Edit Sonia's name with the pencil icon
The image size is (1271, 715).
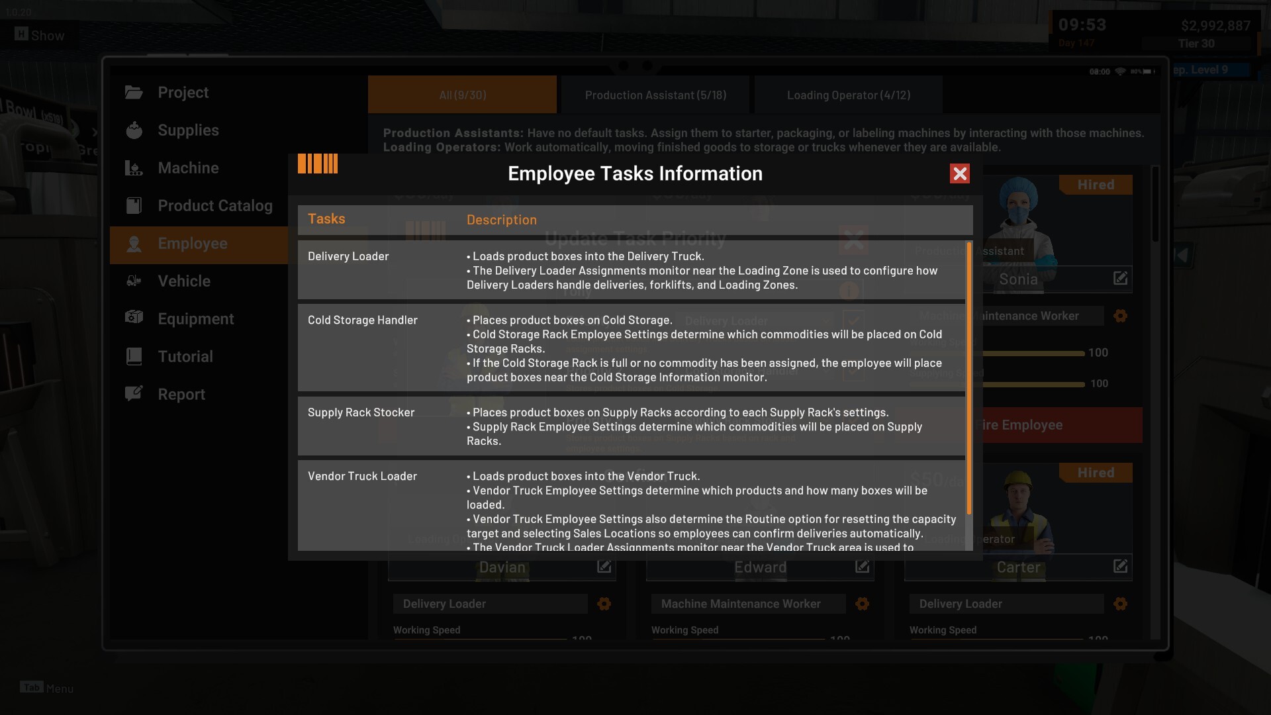pyautogui.click(x=1120, y=278)
